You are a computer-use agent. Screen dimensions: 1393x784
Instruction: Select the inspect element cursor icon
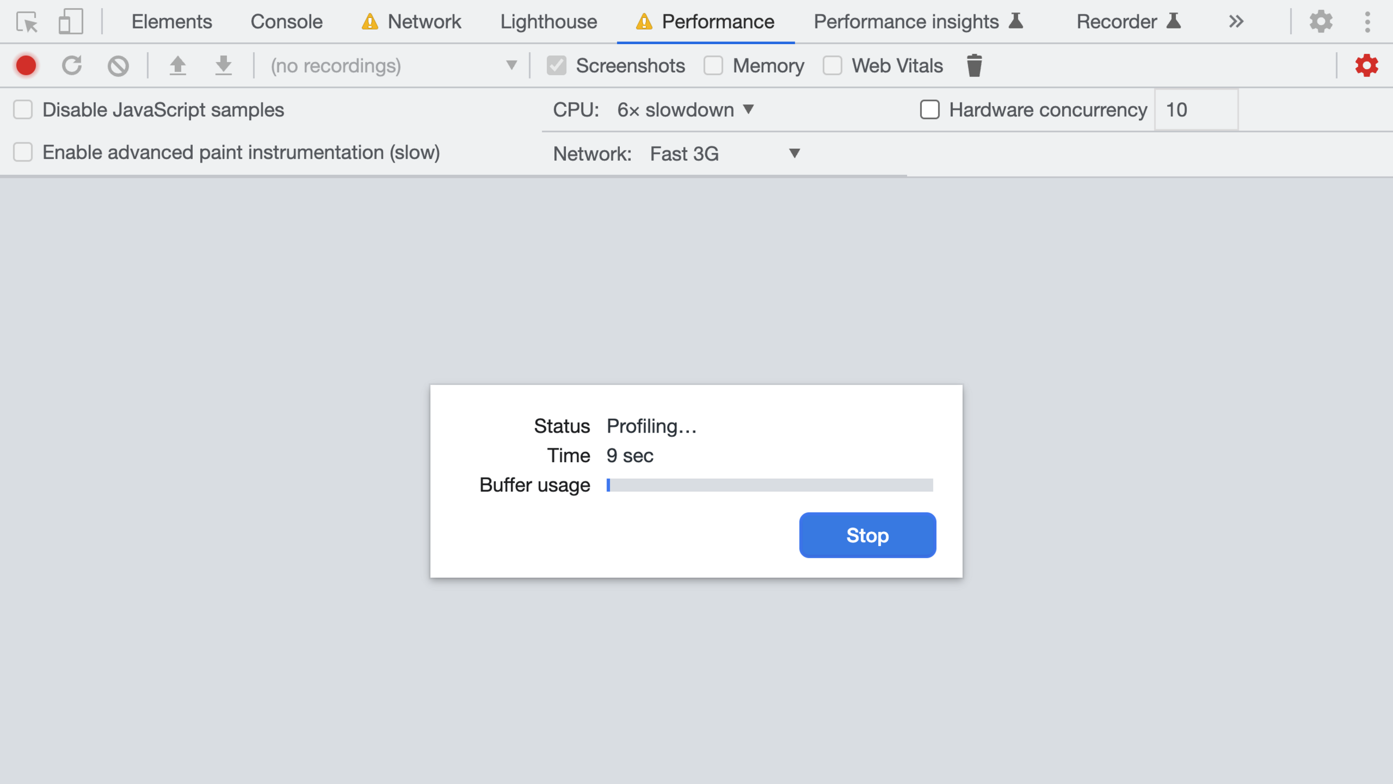point(27,22)
